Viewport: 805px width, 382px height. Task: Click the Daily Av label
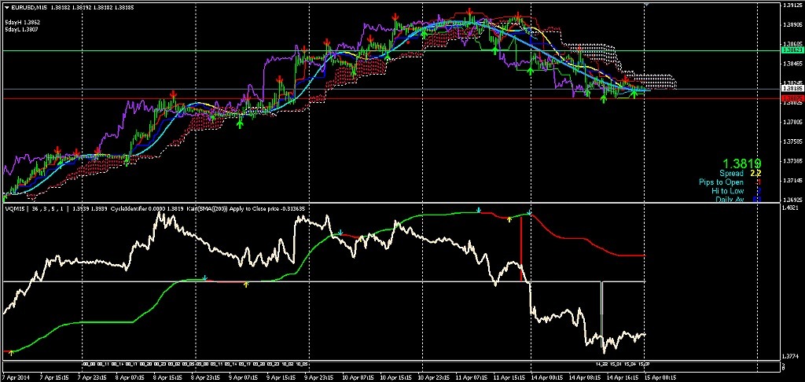[x=730, y=199]
